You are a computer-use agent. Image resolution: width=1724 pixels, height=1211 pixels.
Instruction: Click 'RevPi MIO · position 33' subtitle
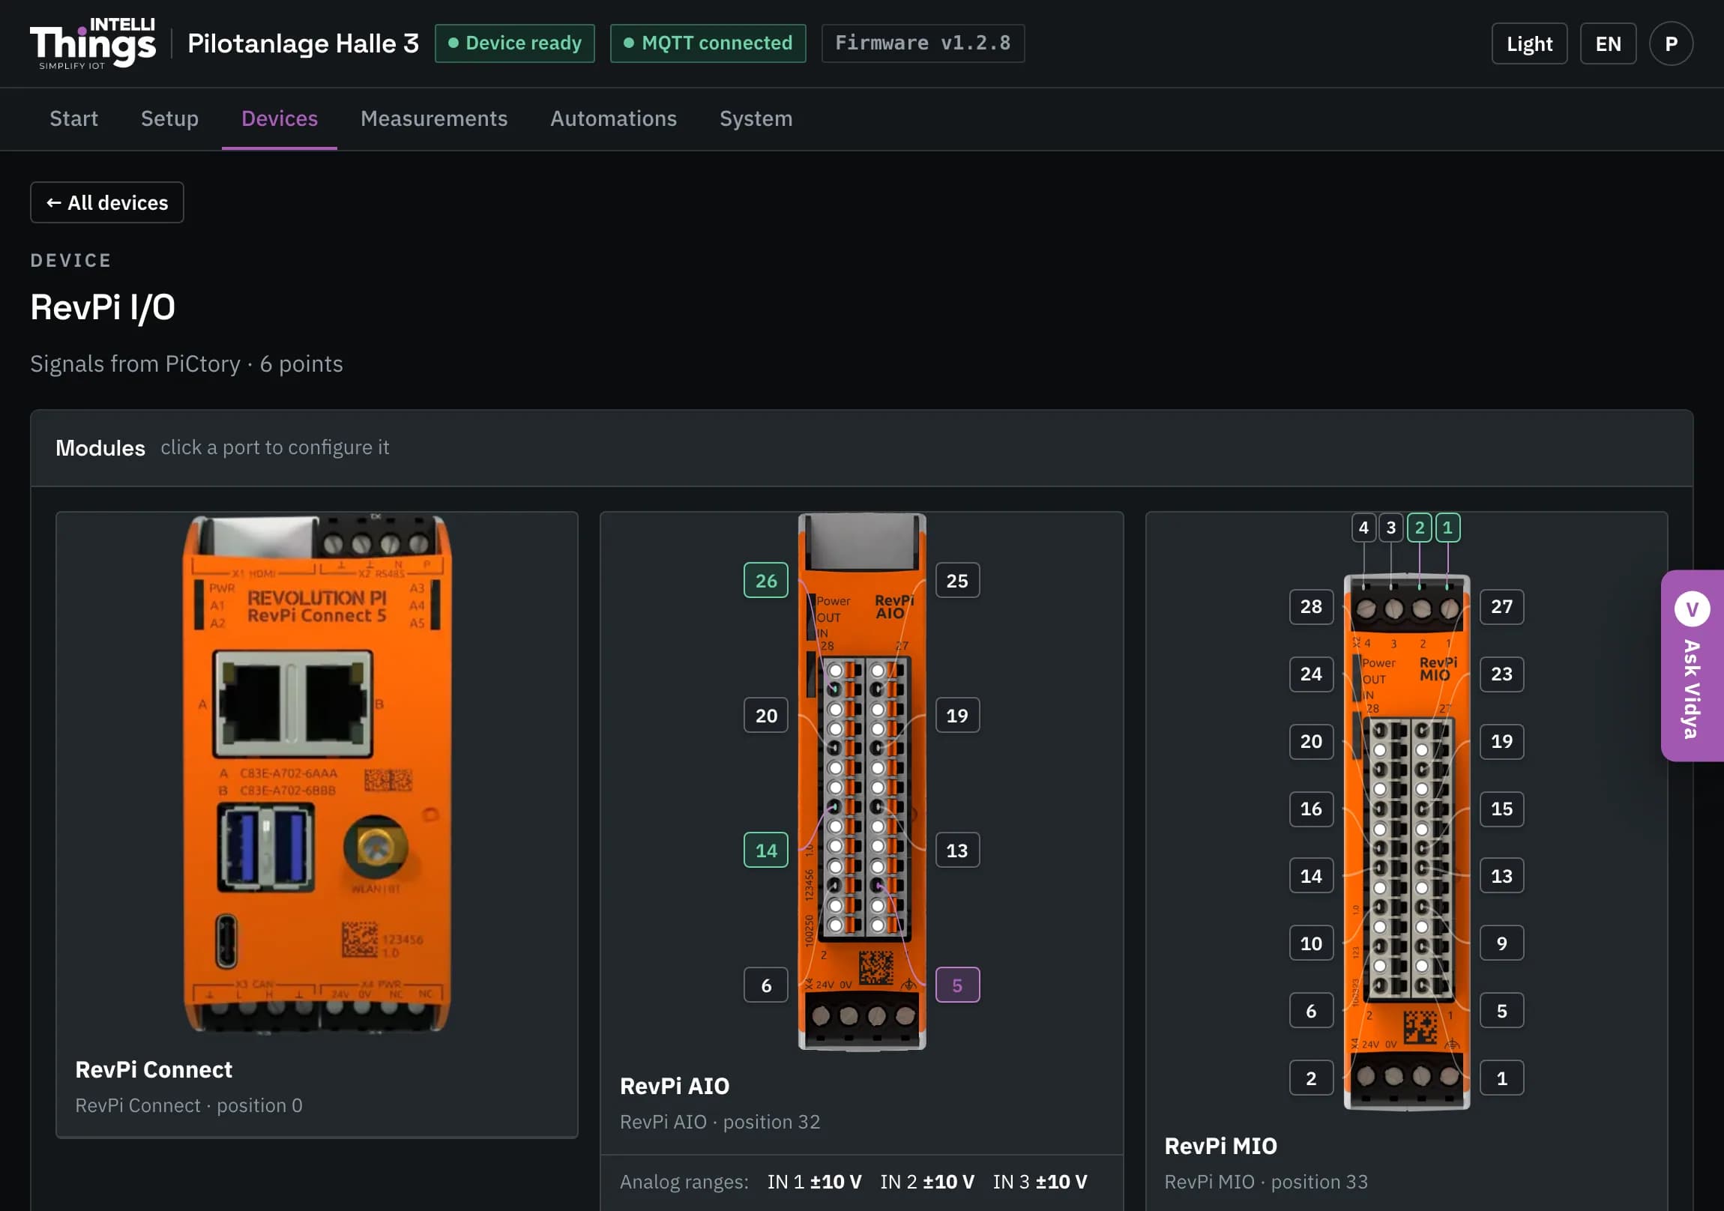[1266, 1182]
